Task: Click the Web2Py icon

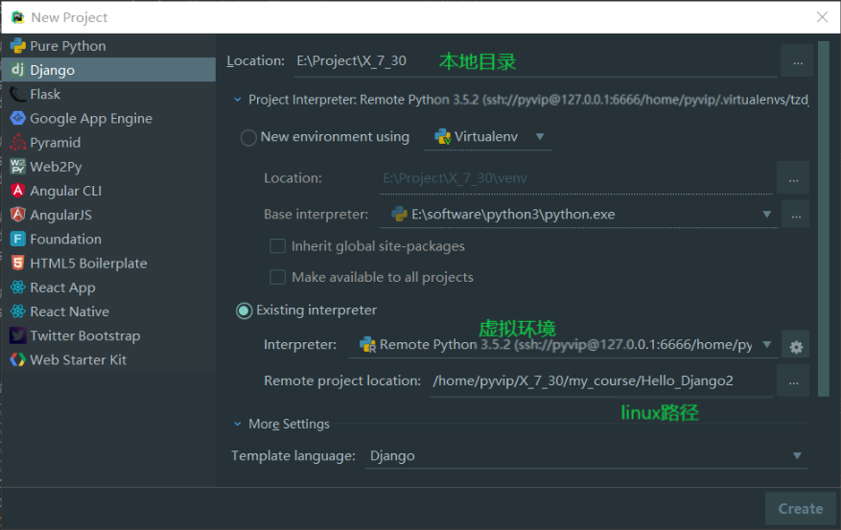Action: point(17,166)
